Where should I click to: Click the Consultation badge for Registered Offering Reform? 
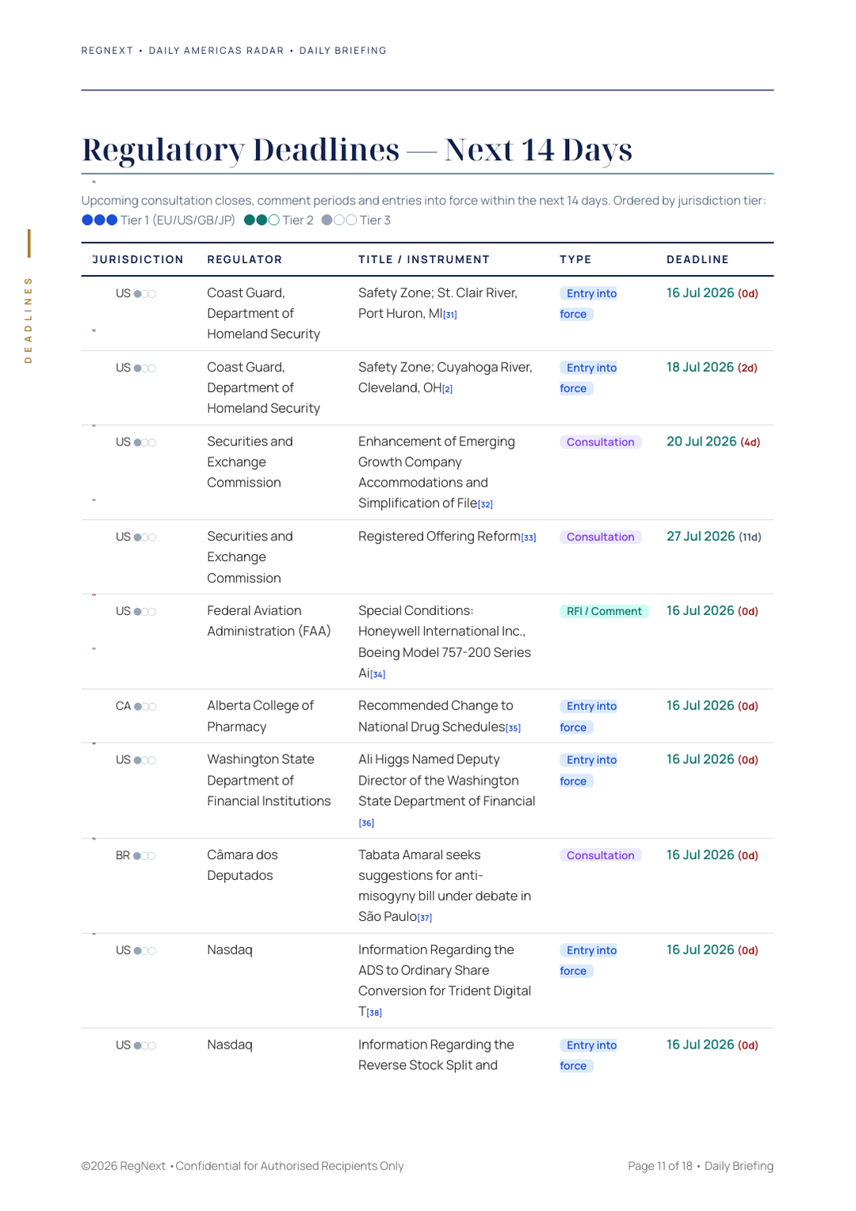600,537
